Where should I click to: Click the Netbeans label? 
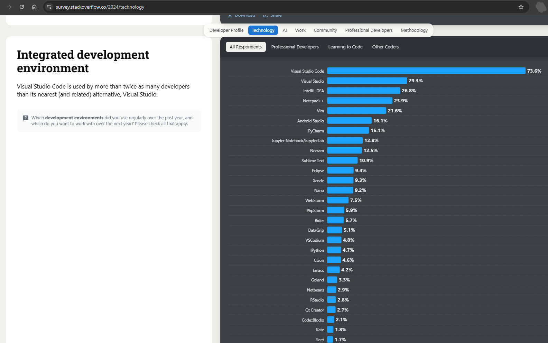pos(315,290)
